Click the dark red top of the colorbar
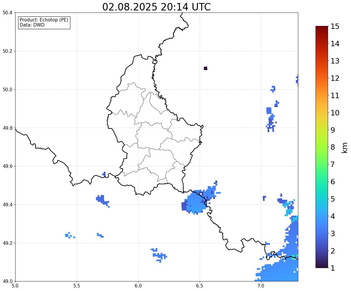 (322, 28)
